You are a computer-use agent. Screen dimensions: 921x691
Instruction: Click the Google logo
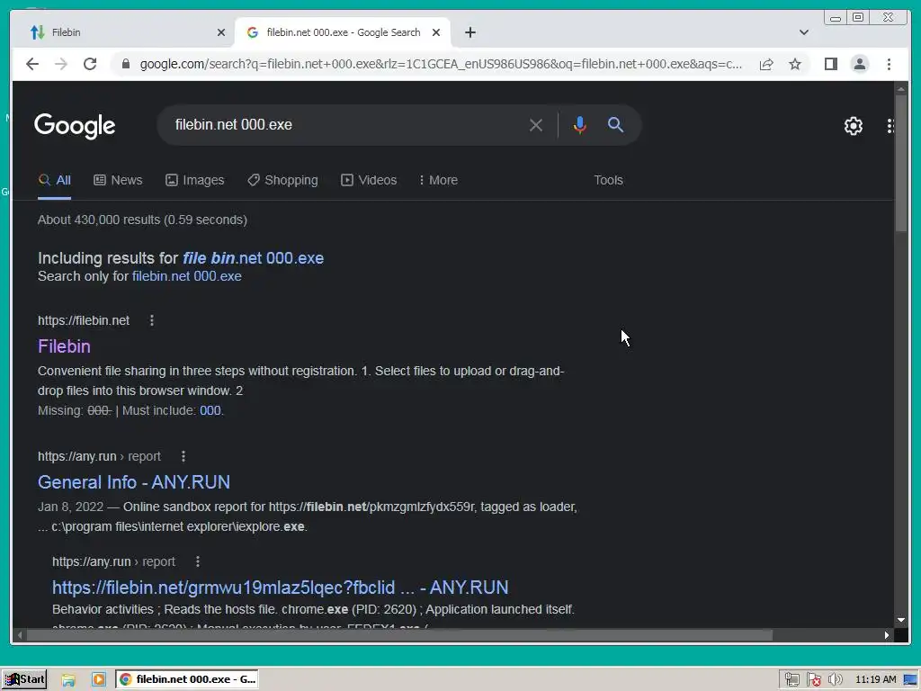(75, 126)
